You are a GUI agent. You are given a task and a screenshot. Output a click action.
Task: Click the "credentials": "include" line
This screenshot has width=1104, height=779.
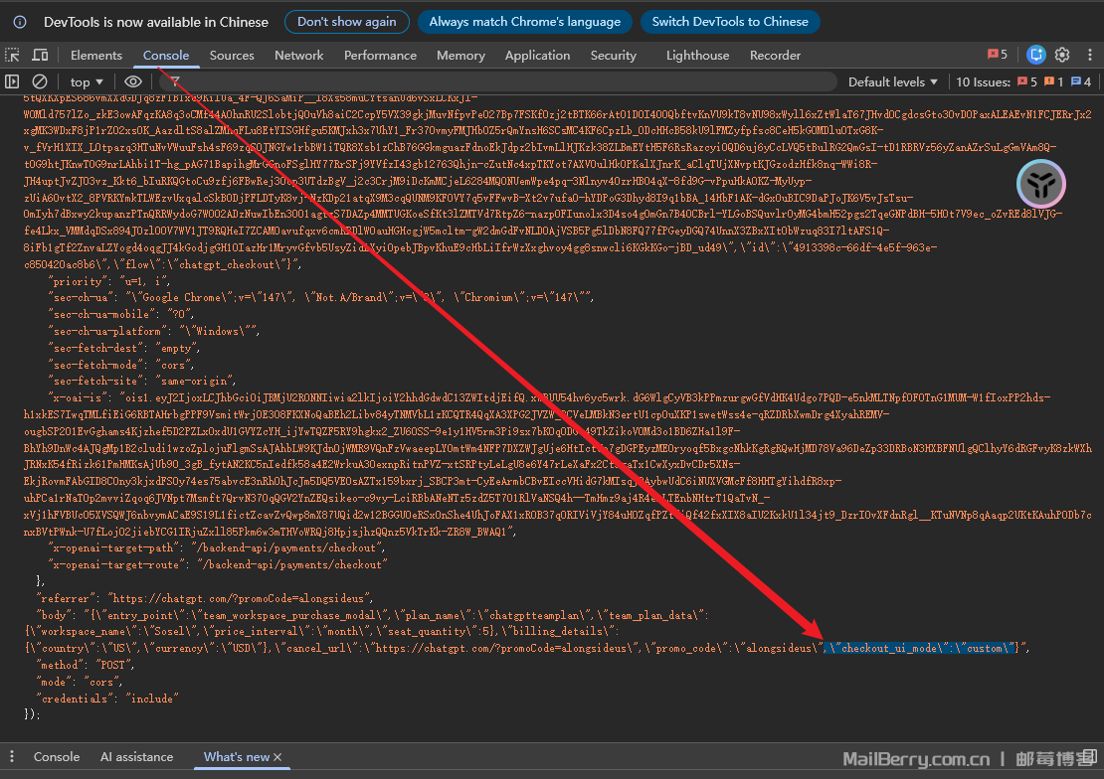pyautogui.click(x=107, y=699)
